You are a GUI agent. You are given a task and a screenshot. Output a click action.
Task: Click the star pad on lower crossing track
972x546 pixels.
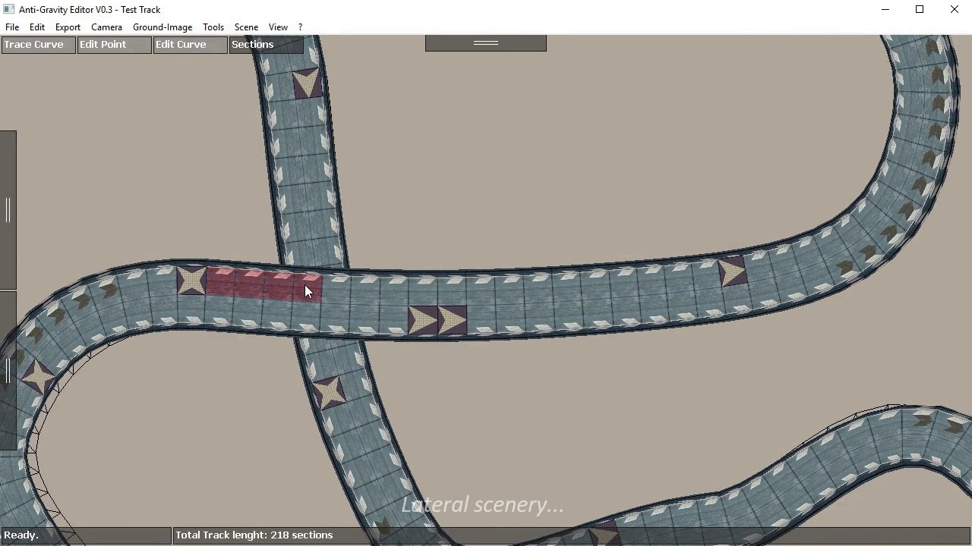[x=330, y=392]
